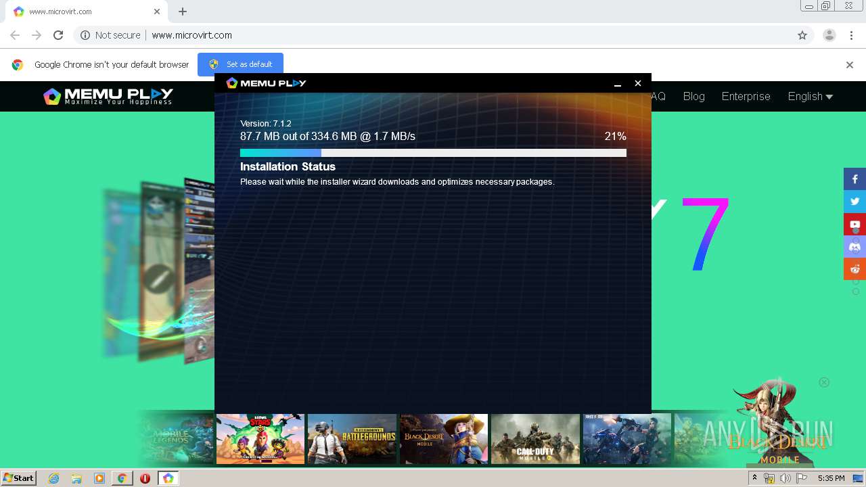Open Action Center flag icon
Image resolution: width=866 pixels, height=487 pixels.
802,478
